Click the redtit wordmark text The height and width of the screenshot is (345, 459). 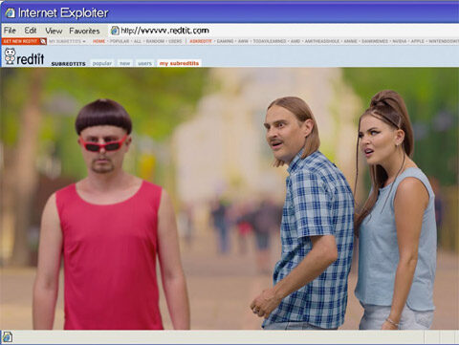(31, 59)
